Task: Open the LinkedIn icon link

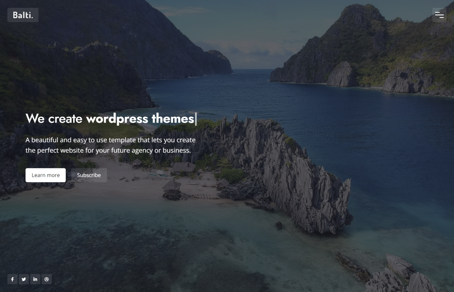Action: (35, 279)
